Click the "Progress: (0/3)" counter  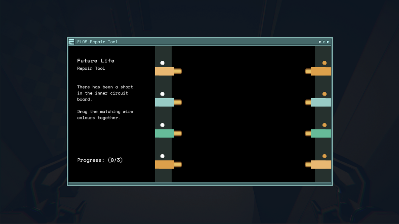pos(100,160)
